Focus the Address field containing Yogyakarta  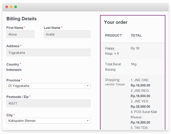[x=49, y=53]
